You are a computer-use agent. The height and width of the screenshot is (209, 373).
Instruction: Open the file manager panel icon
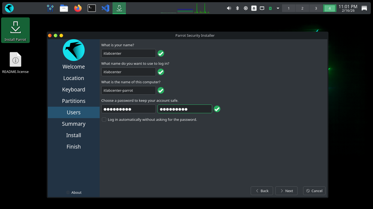pyautogui.click(x=64, y=8)
